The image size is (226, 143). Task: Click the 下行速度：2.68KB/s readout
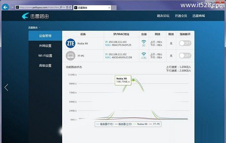pos(178,71)
